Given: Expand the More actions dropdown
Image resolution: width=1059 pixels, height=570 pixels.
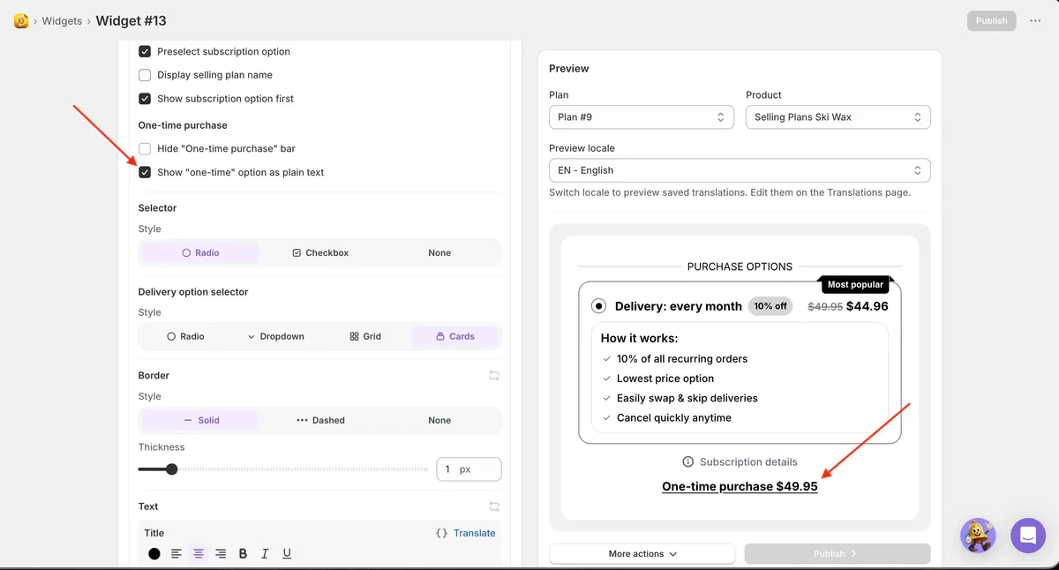Looking at the screenshot, I should click(642, 554).
